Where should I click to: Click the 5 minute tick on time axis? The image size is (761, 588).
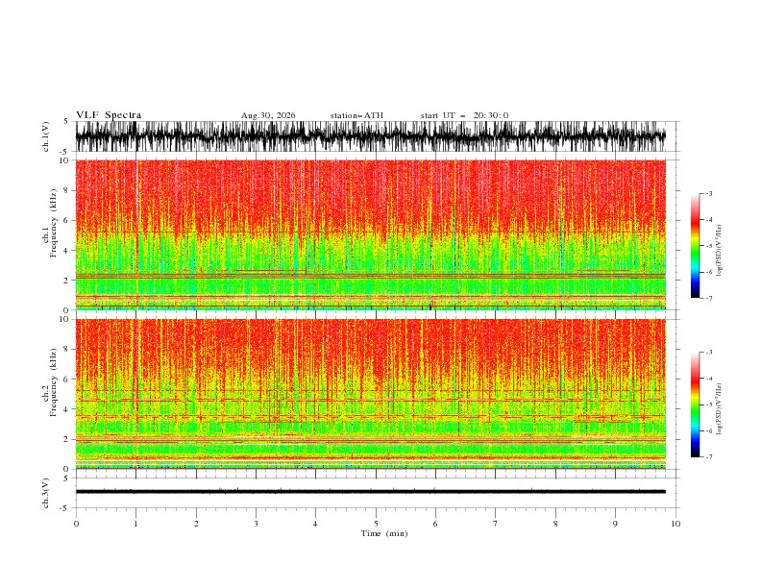376,524
